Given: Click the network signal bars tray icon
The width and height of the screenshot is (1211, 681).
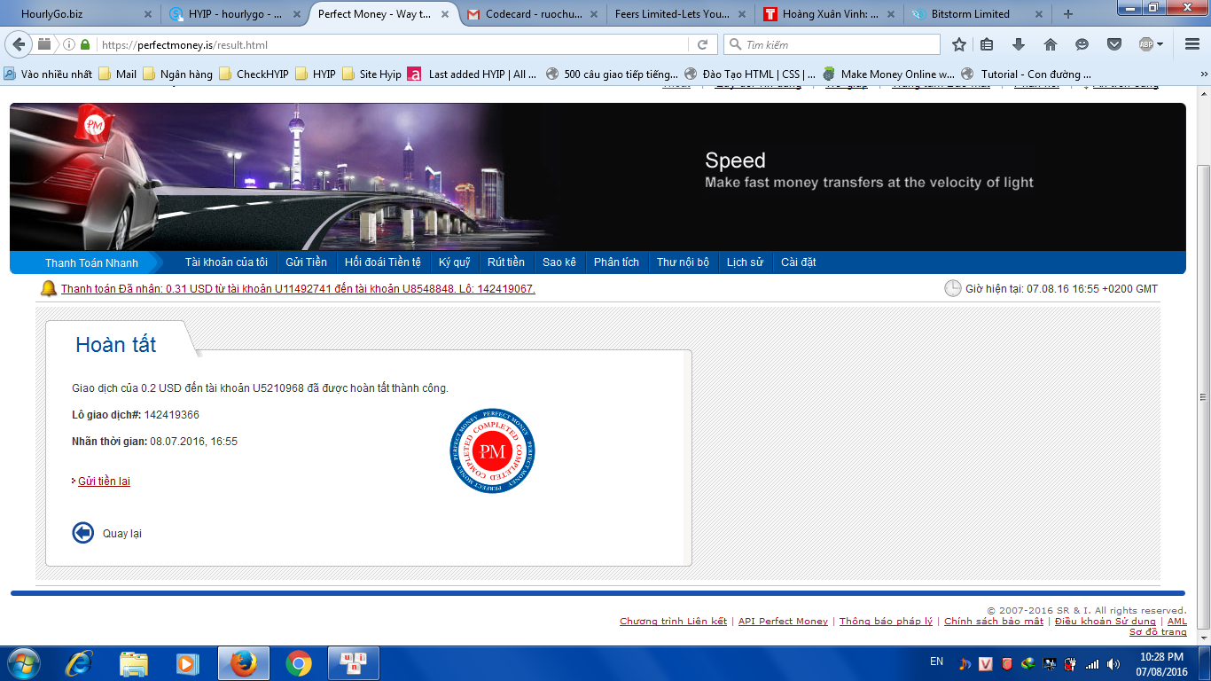Looking at the screenshot, I should [1092, 663].
